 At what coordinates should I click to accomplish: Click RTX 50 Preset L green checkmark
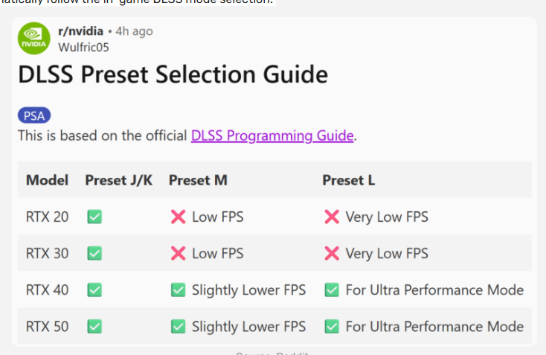tap(332, 326)
